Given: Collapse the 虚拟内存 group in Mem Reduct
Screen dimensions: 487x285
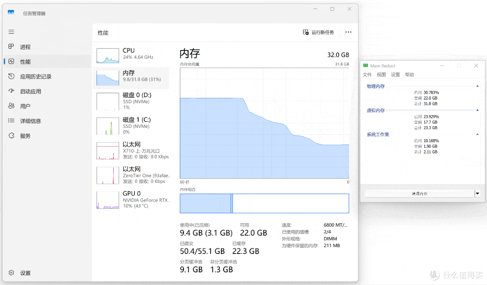Looking at the screenshot, I should [x=478, y=110].
